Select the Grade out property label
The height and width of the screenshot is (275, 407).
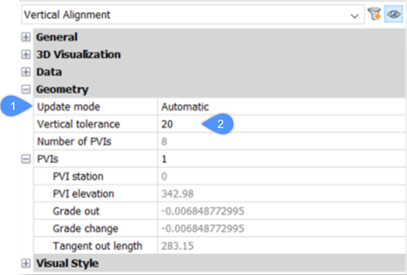(76, 211)
